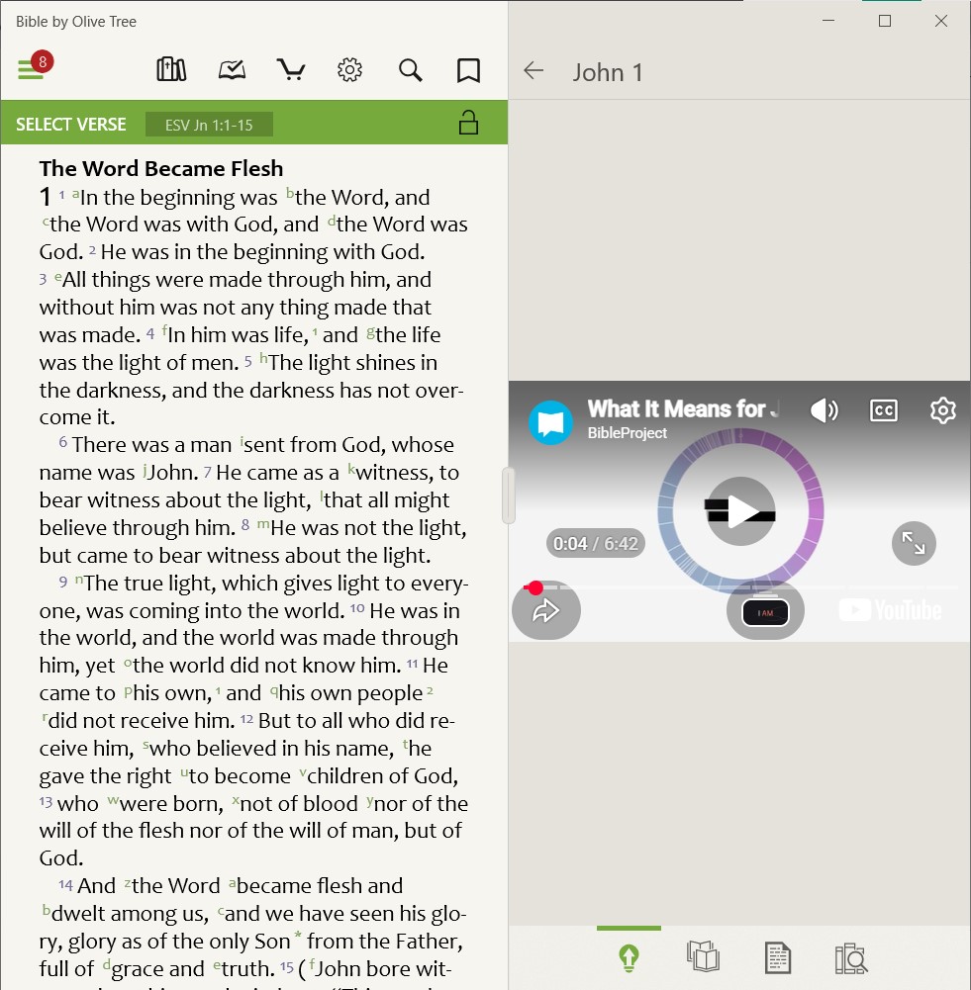This screenshot has width=971, height=990.
Task: Select the Resource Guide lightbulb tab
Action: [x=629, y=957]
